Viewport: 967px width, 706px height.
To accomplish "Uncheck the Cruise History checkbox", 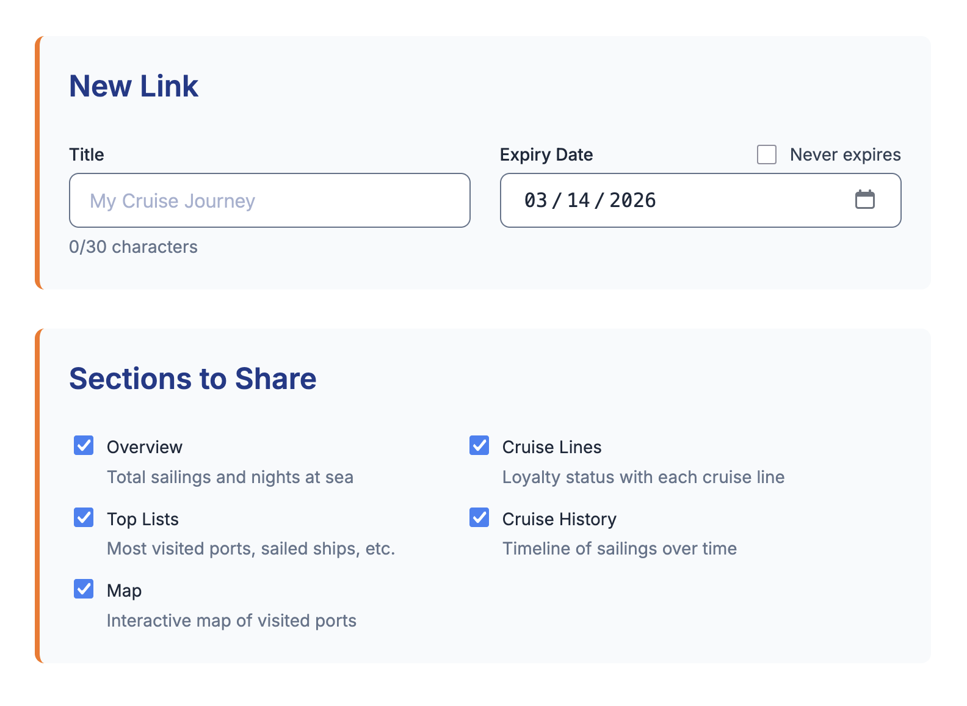I will (479, 517).
